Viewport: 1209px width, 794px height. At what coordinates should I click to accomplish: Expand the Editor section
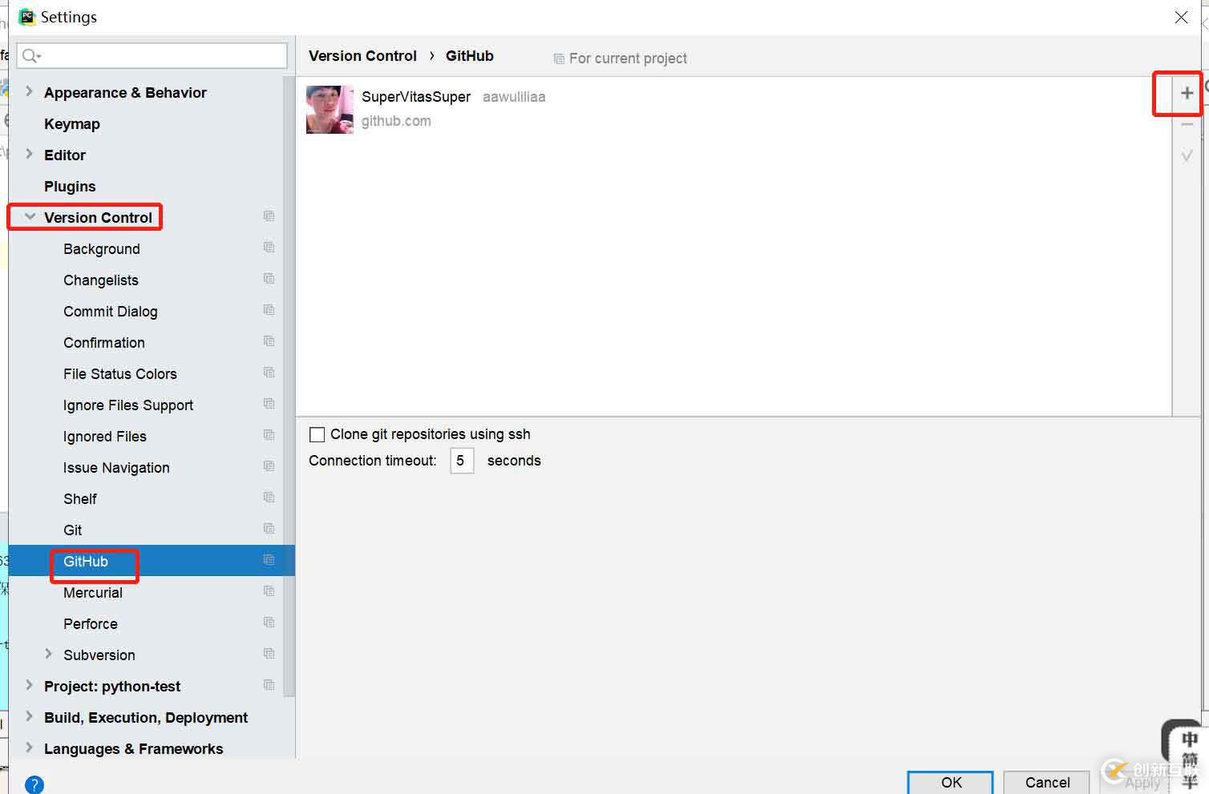click(30, 154)
